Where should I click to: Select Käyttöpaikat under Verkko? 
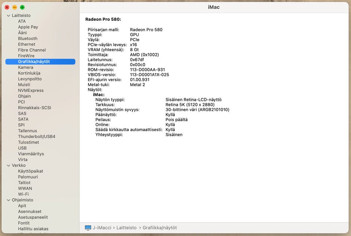30,171
